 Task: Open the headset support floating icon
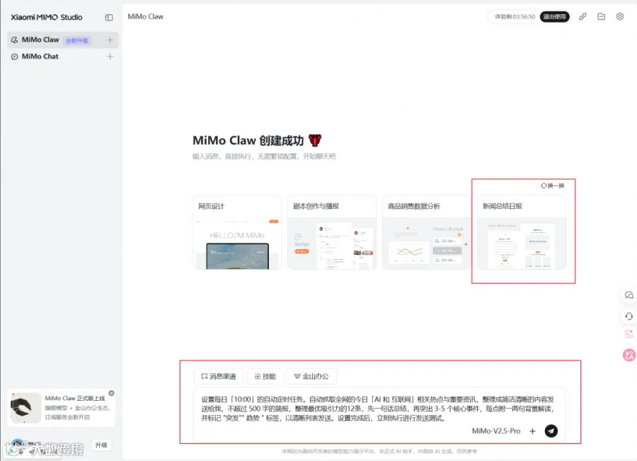[629, 317]
